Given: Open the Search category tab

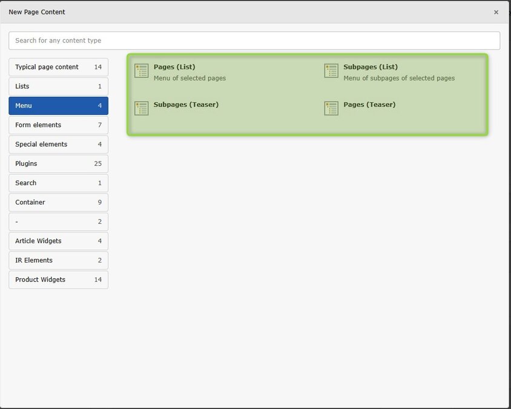Looking at the screenshot, I should click(58, 183).
